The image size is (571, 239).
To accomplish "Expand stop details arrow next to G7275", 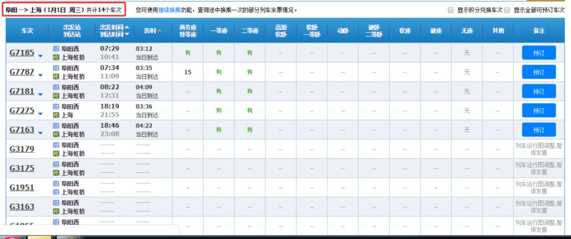I will 40,114.
